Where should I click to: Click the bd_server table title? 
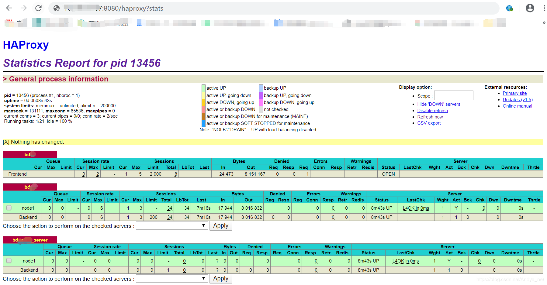30,240
